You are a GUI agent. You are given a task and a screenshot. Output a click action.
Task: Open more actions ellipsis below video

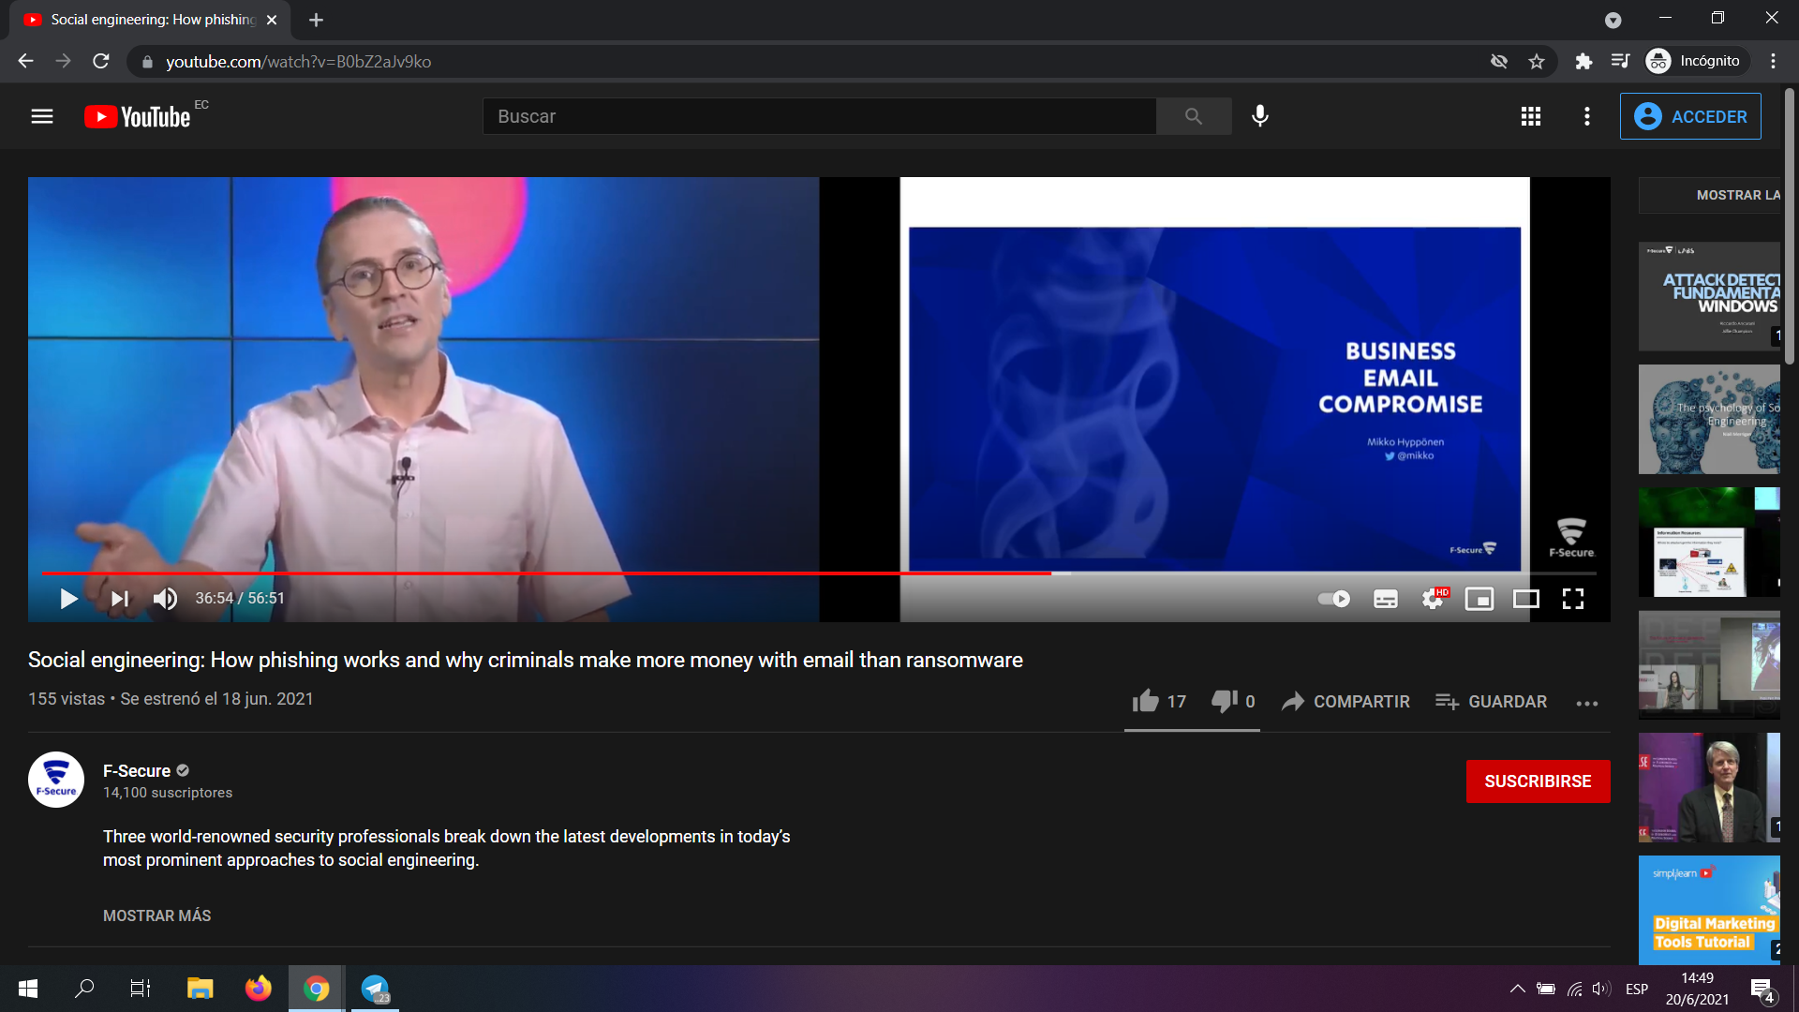coord(1586,703)
